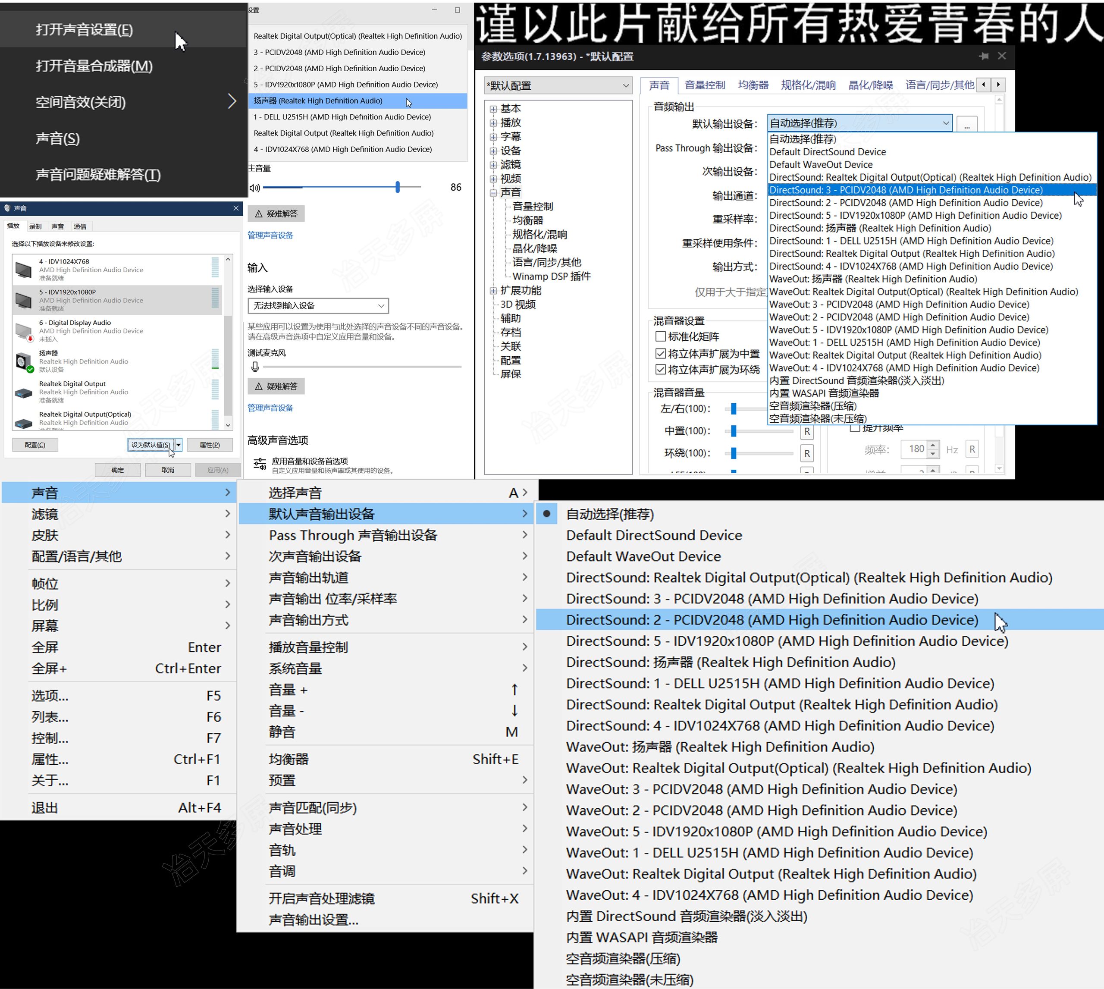Viewport: 1104px width, 989px height.
Task: Select 扬声器 (Realtek High Definition Audio) in output list
Action: [358, 100]
